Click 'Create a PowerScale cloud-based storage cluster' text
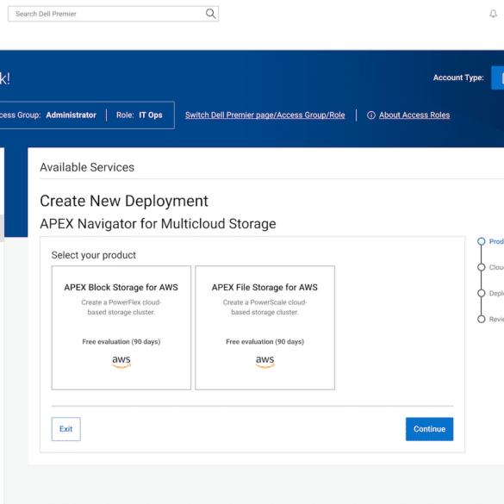This screenshot has height=504, width=504. point(264,308)
